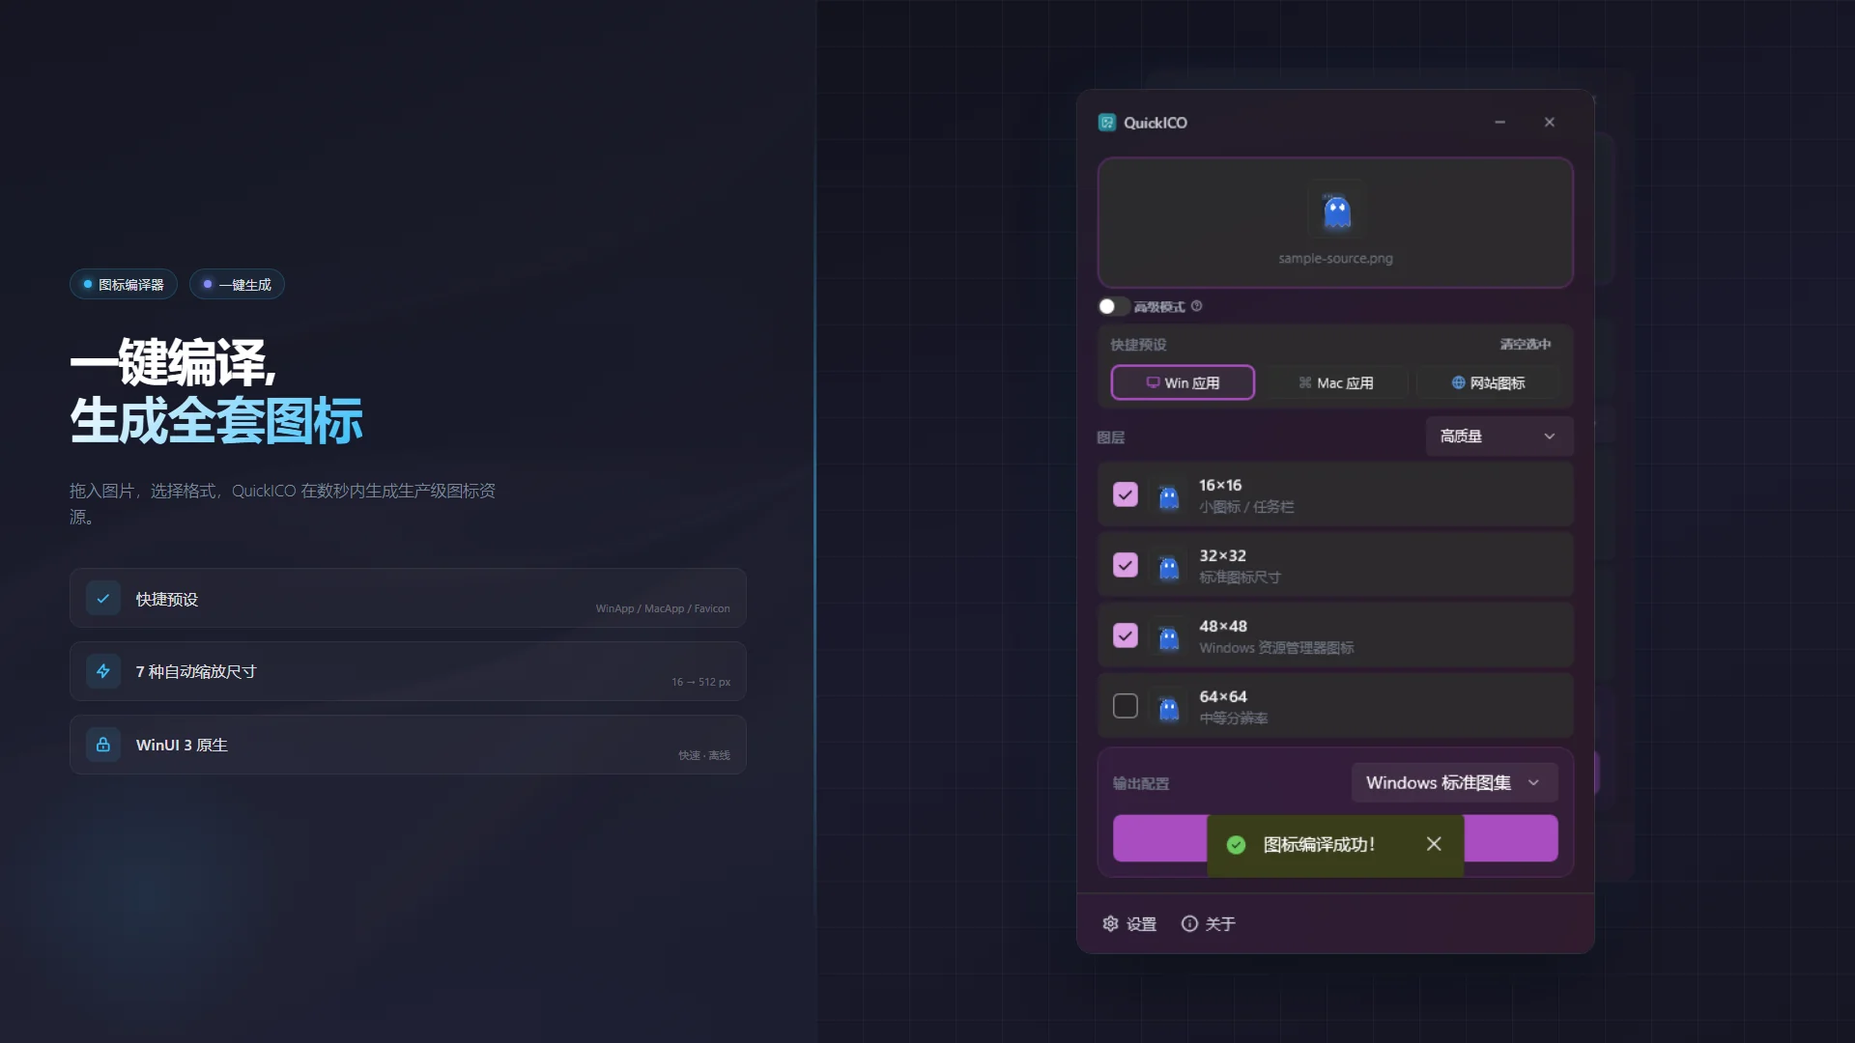Click the 小图标 / 任务栏 description text
Screen dimensions: 1855x1043
point(1246,507)
